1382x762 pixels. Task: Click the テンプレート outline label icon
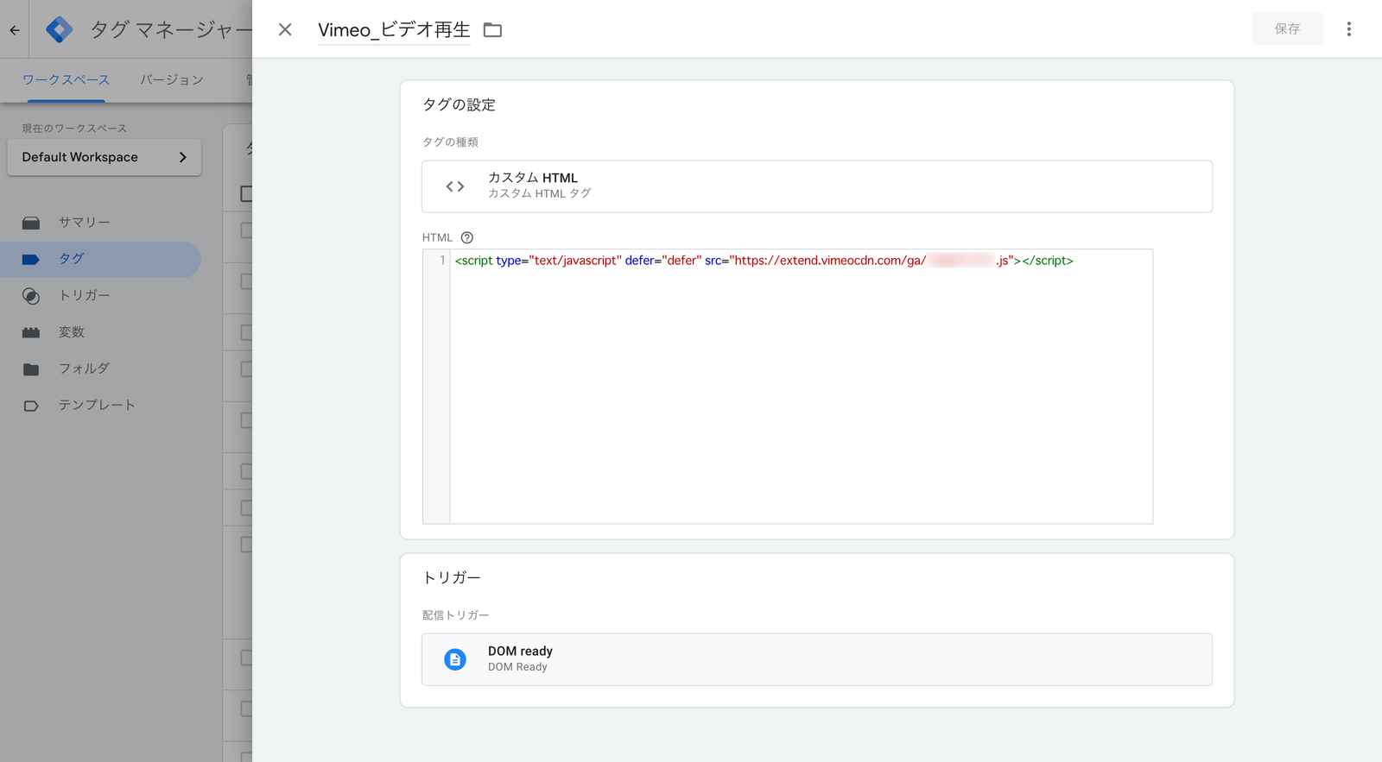(x=31, y=406)
